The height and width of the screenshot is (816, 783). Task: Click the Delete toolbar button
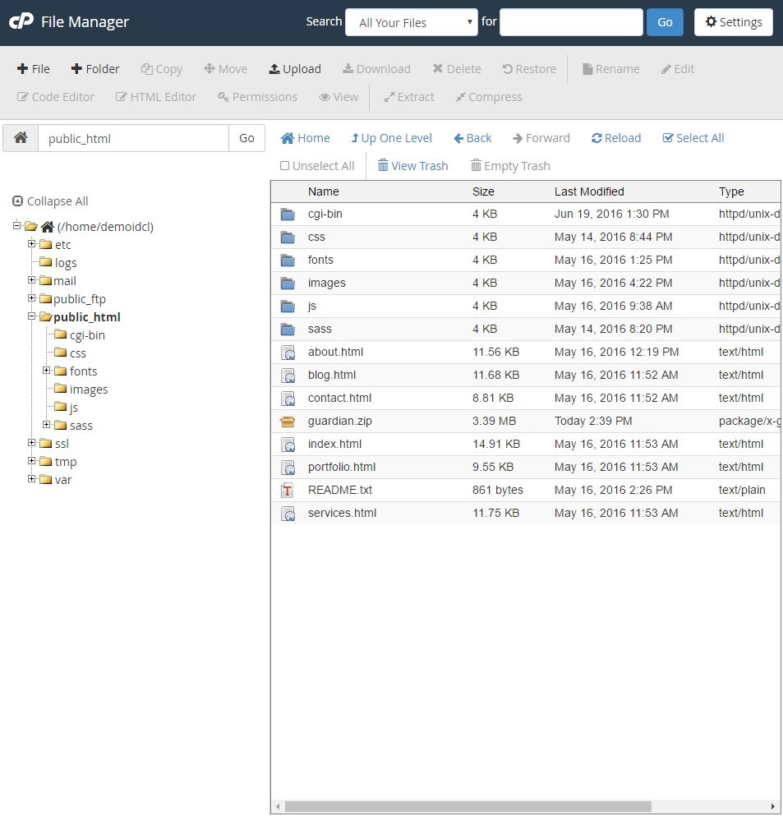coord(457,69)
